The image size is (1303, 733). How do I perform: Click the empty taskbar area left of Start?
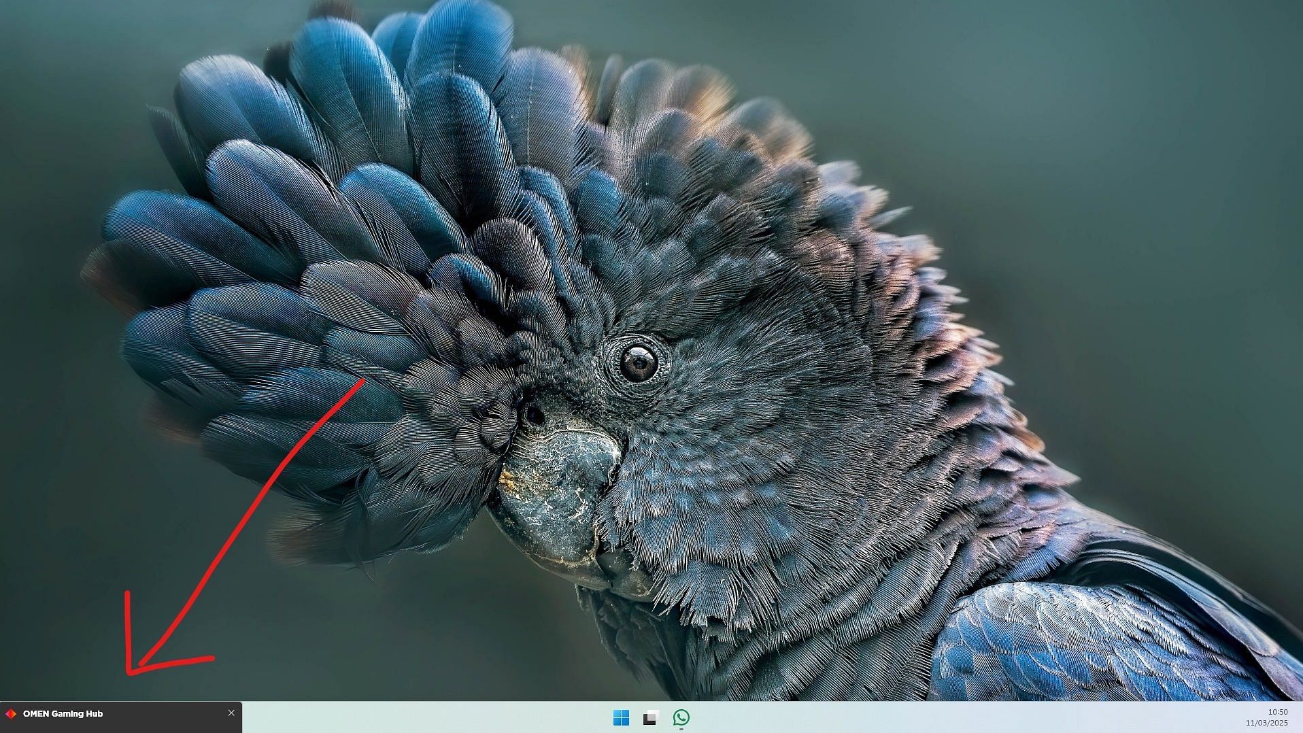[x=428, y=717]
